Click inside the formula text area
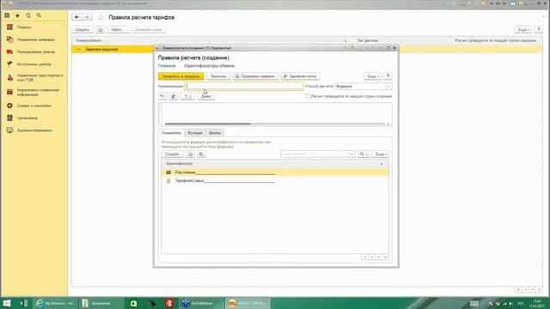Screen dimensions: 550x309 tap(275, 112)
